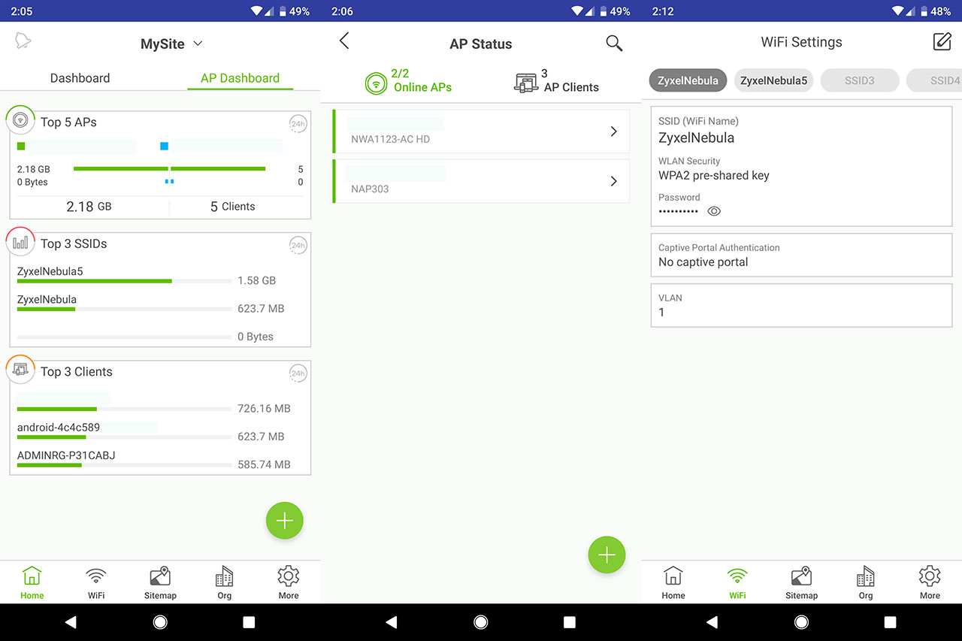
Task: Expand the NWA1123-AC HD access point row
Action: (481, 132)
